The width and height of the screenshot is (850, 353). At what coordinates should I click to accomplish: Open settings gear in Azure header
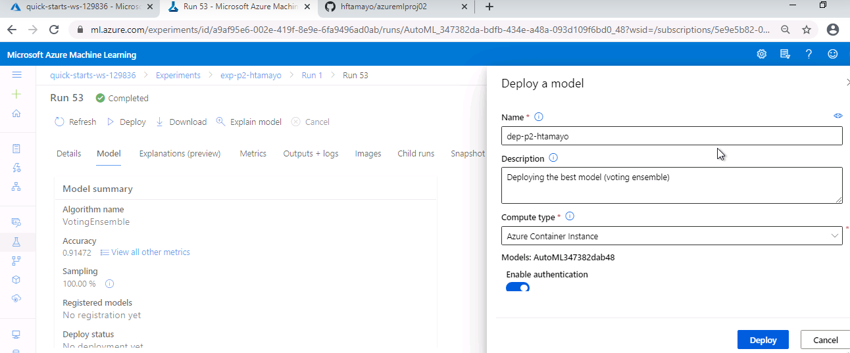762,55
